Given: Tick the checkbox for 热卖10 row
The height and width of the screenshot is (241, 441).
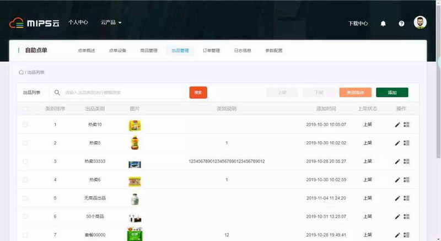Looking at the screenshot, I should (25, 125).
